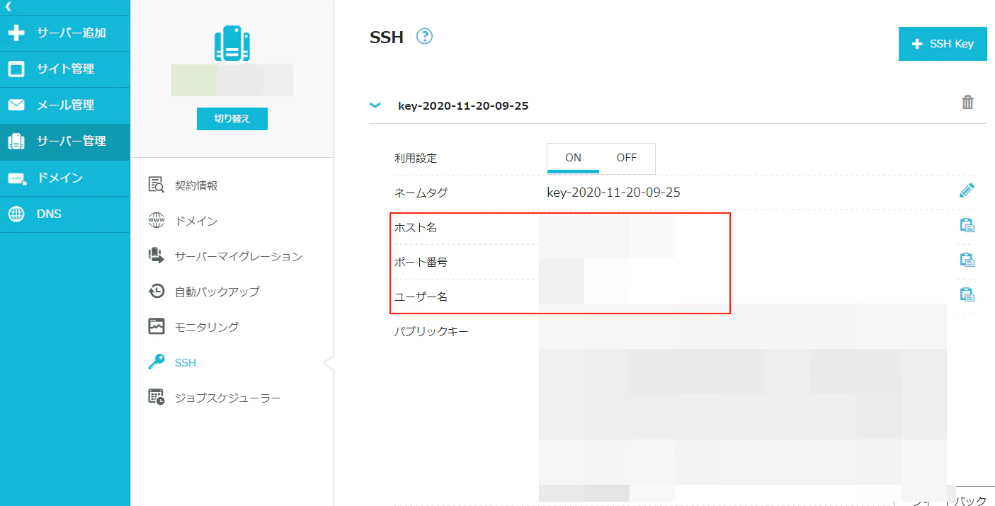Click the ネームタグ label

421,192
